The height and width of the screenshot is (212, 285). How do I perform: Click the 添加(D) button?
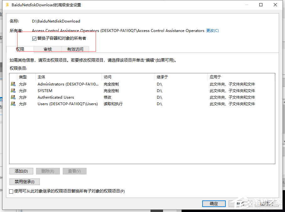pyautogui.click(x=21, y=171)
